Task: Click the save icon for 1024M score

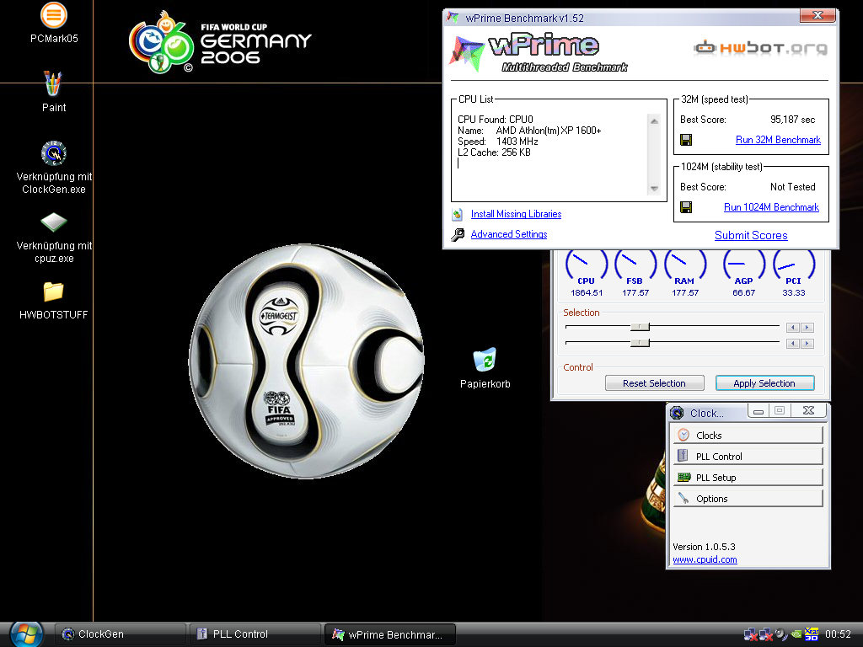Action: click(686, 207)
